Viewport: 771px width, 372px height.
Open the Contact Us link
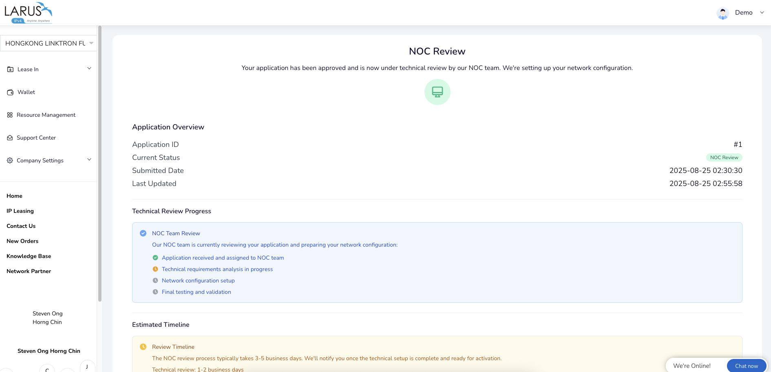[x=21, y=226]
